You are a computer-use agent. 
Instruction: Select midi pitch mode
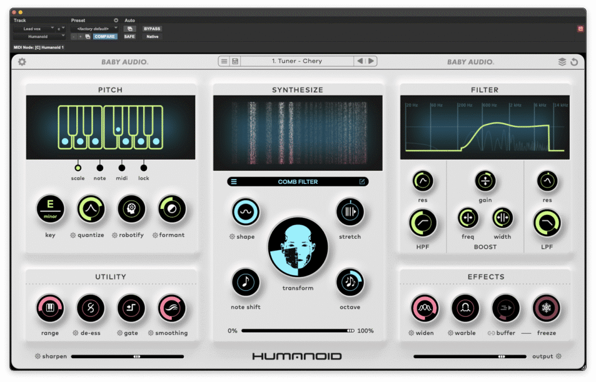coord(122,168)
